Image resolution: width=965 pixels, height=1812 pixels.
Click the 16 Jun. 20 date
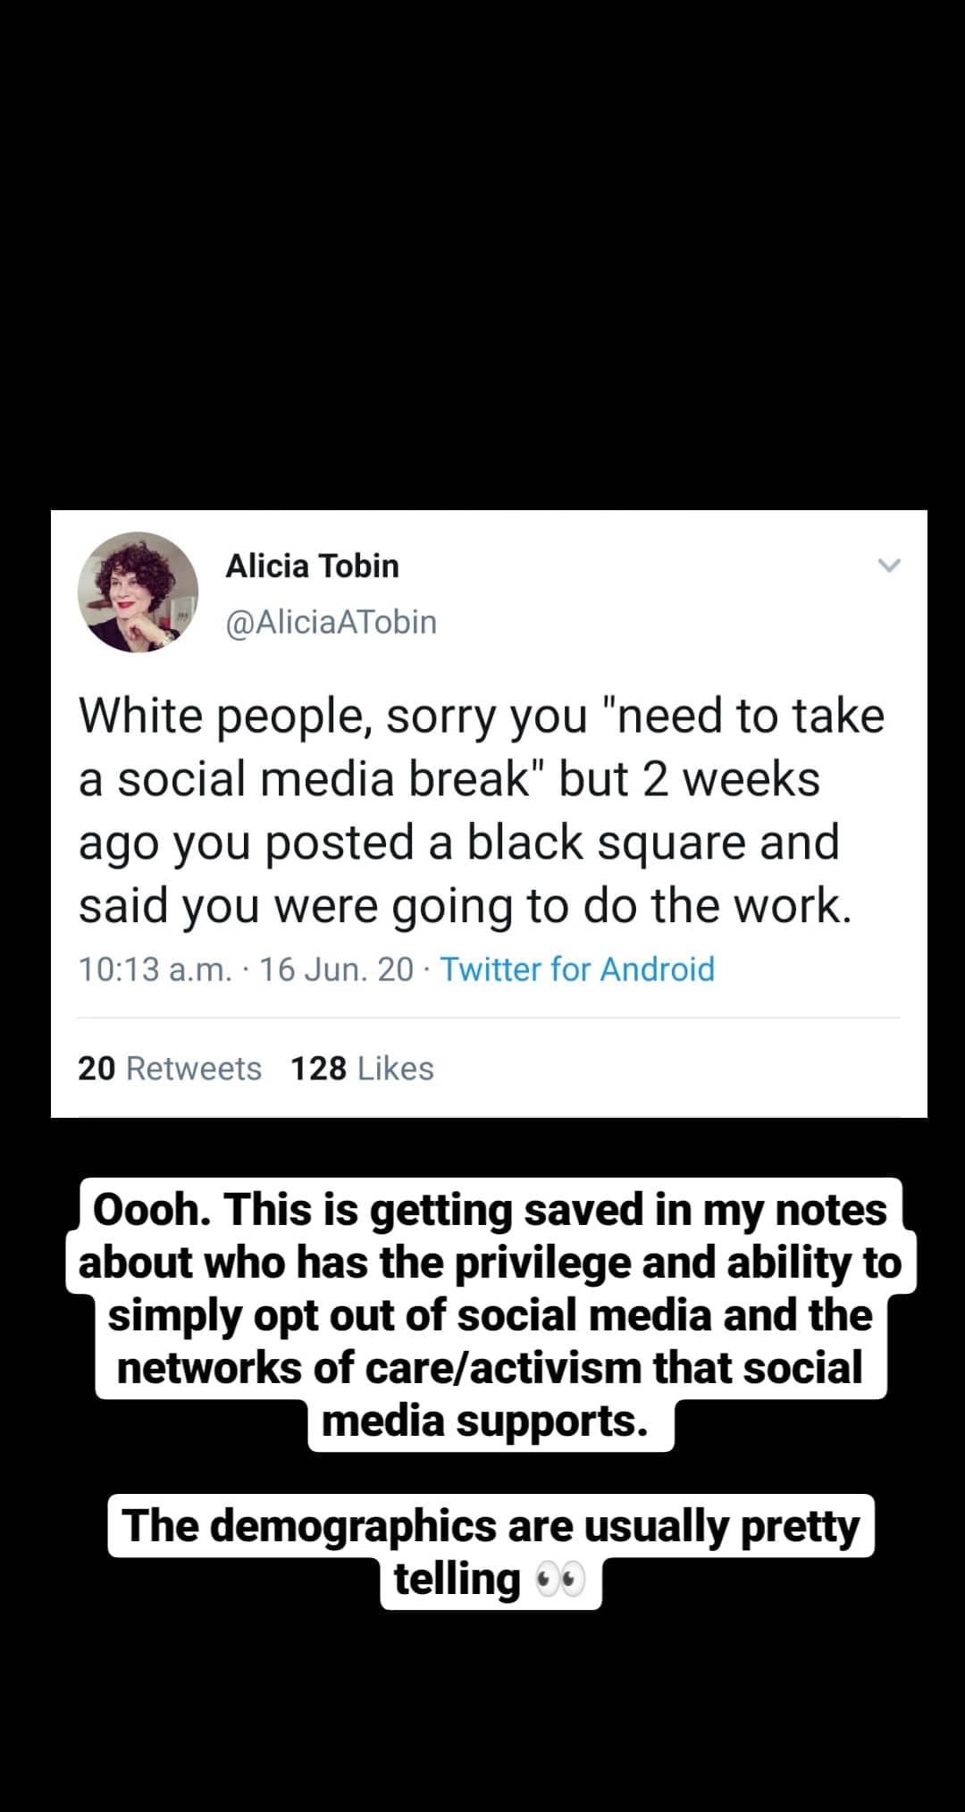(337, 969)
